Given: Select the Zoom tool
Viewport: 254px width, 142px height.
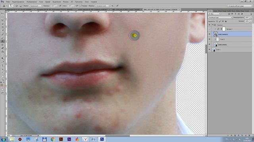Looking at the screenshot, I should (x=3, y=80).
